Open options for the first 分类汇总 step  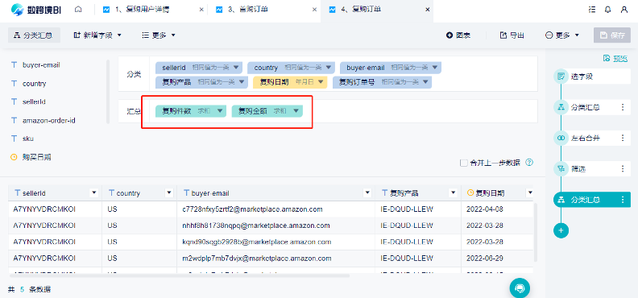(623, 107)
